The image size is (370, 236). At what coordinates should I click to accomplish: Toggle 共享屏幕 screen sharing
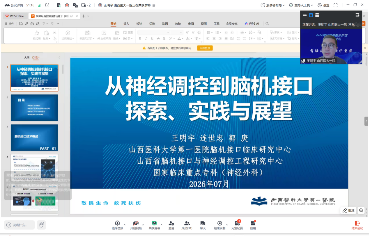[x=154, y=225]
